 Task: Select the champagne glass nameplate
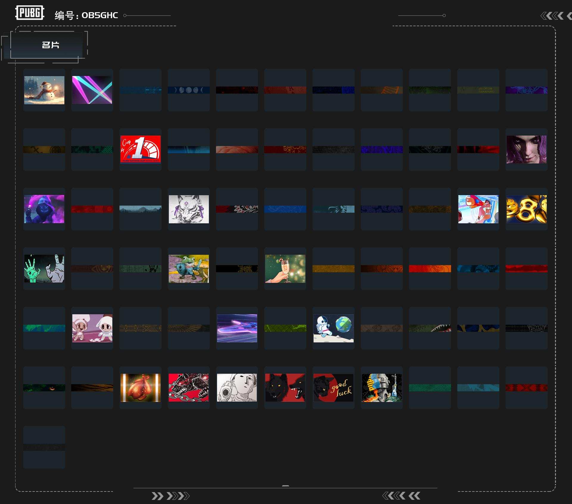pyautogui.click(x=285, y=269)
